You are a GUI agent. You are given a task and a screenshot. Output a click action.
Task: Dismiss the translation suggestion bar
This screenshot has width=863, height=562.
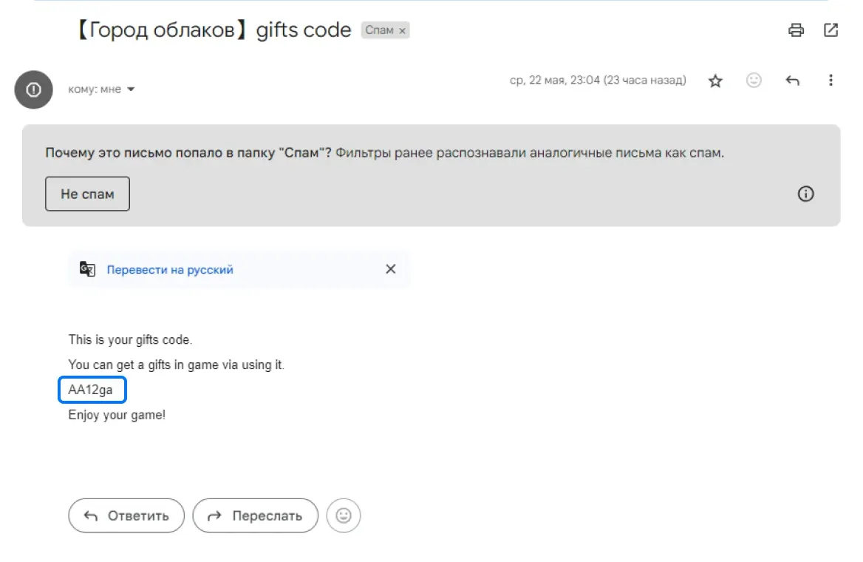point(391,269)
